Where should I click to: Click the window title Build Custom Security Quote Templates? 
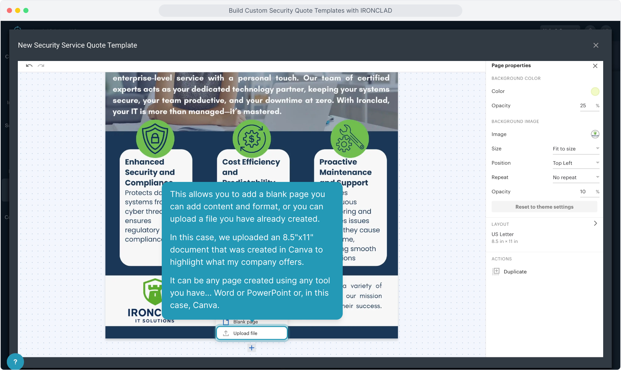tap(310, 11)
